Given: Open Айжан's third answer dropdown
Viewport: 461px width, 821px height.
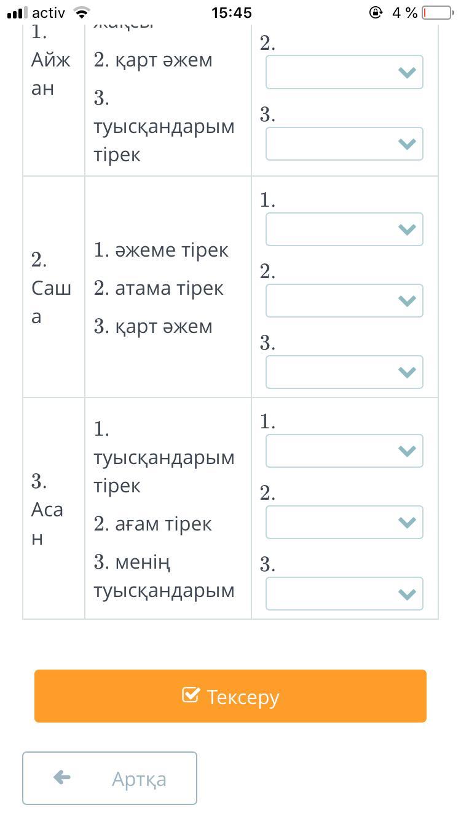Looking at the screenshot, I should [x=344, y=143].
